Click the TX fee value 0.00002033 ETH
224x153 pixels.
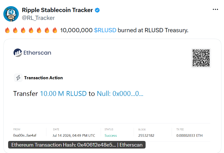[190, 136]
